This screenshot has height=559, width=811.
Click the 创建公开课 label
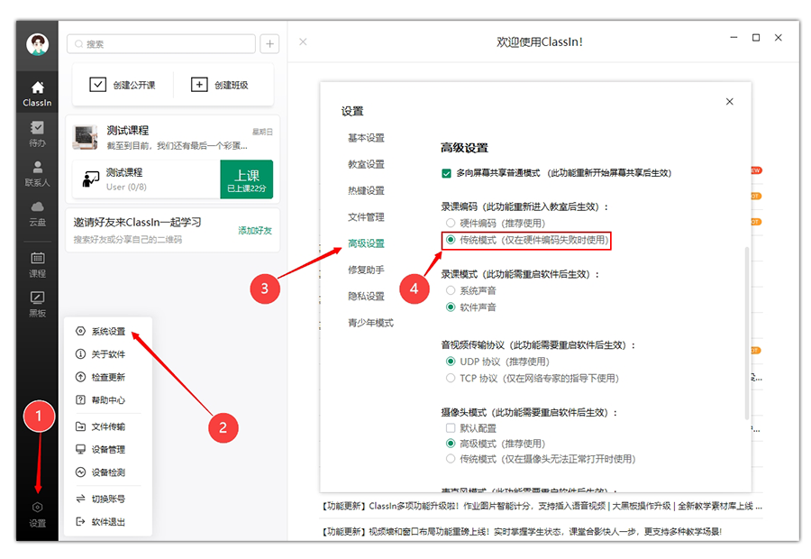(x=134, y=85)
